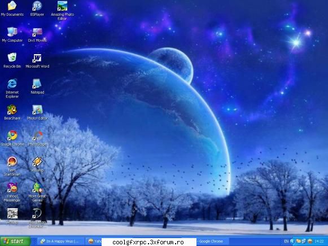Select the black-and-white photo thumbnail desktop shortcut
The height and width of the screenshot is (246, 328).
click(x=12, y=216)
